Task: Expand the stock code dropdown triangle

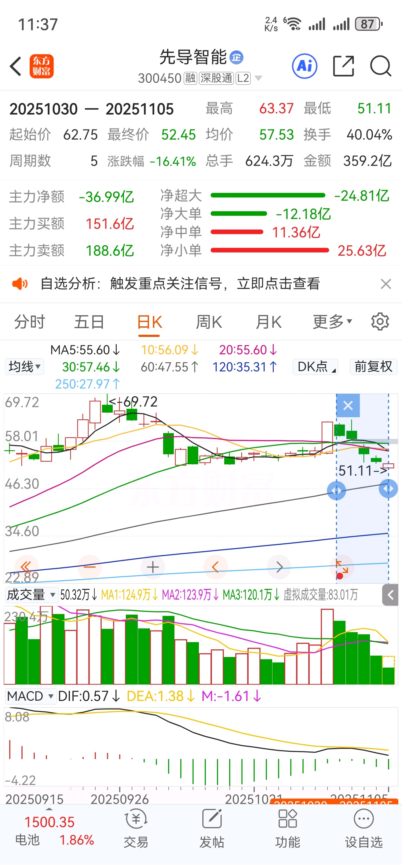Action: tap(258, 78)
